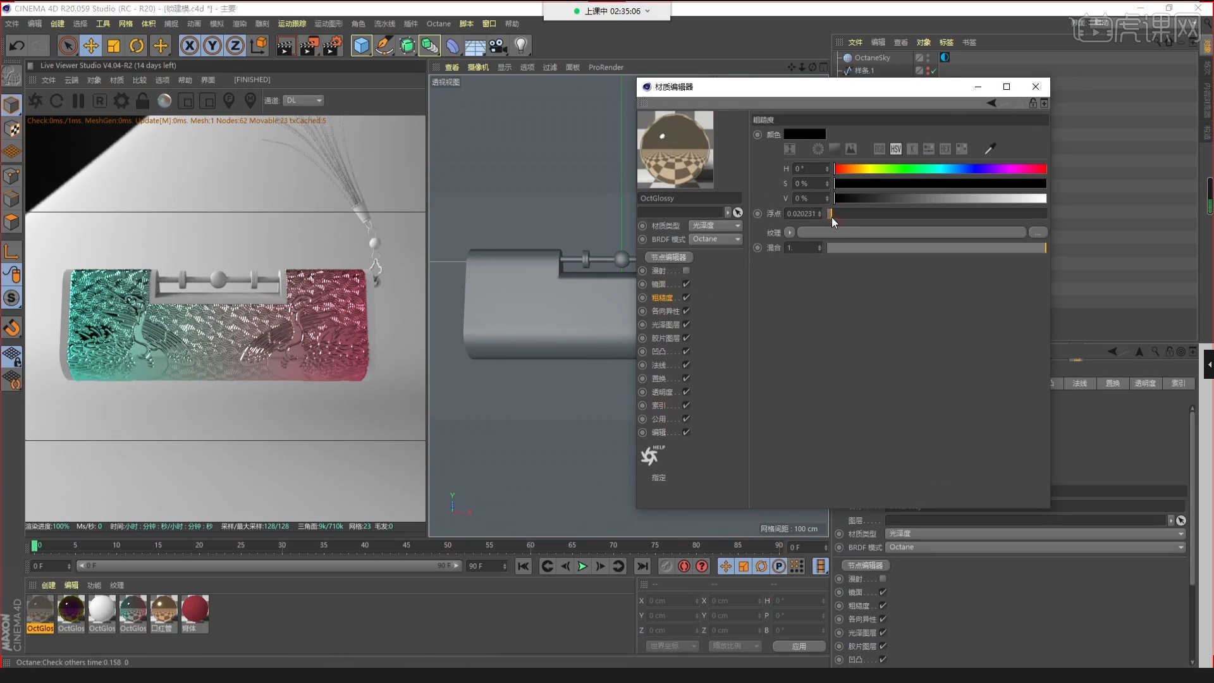Add a Camera object

(498, 46)
